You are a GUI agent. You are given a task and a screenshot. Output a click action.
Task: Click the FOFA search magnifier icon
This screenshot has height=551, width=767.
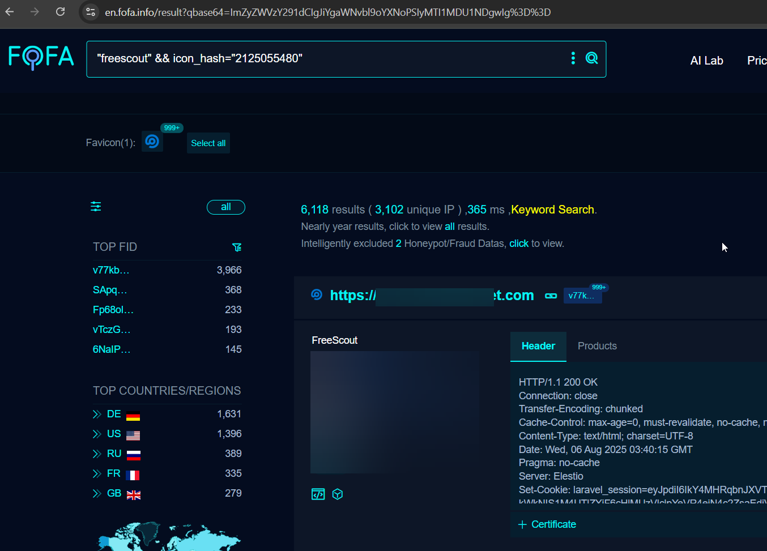point(591,58)
